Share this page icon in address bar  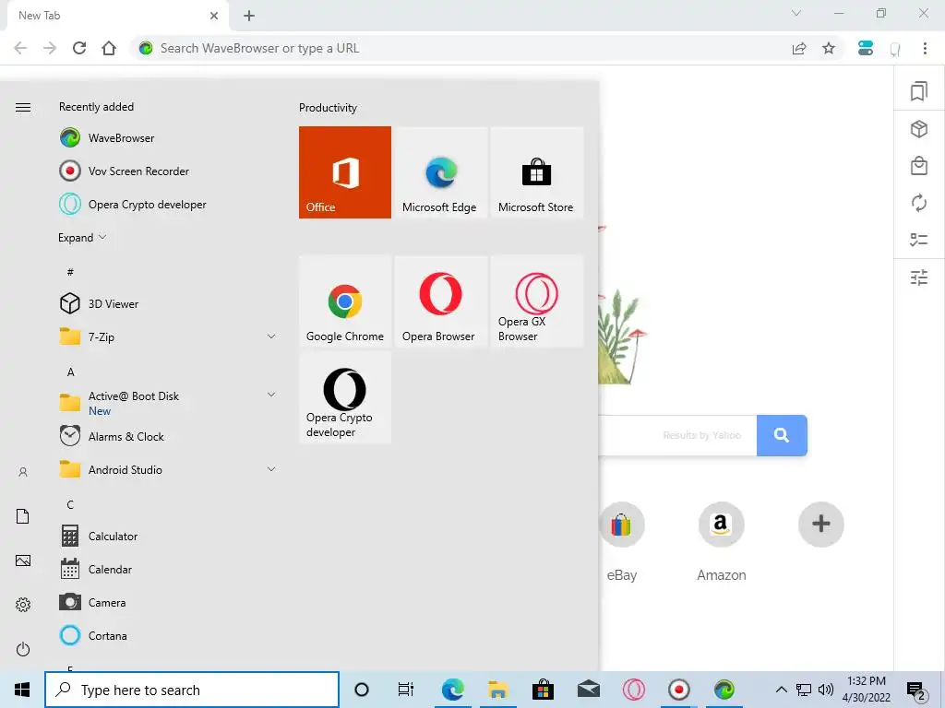point(799,48)
